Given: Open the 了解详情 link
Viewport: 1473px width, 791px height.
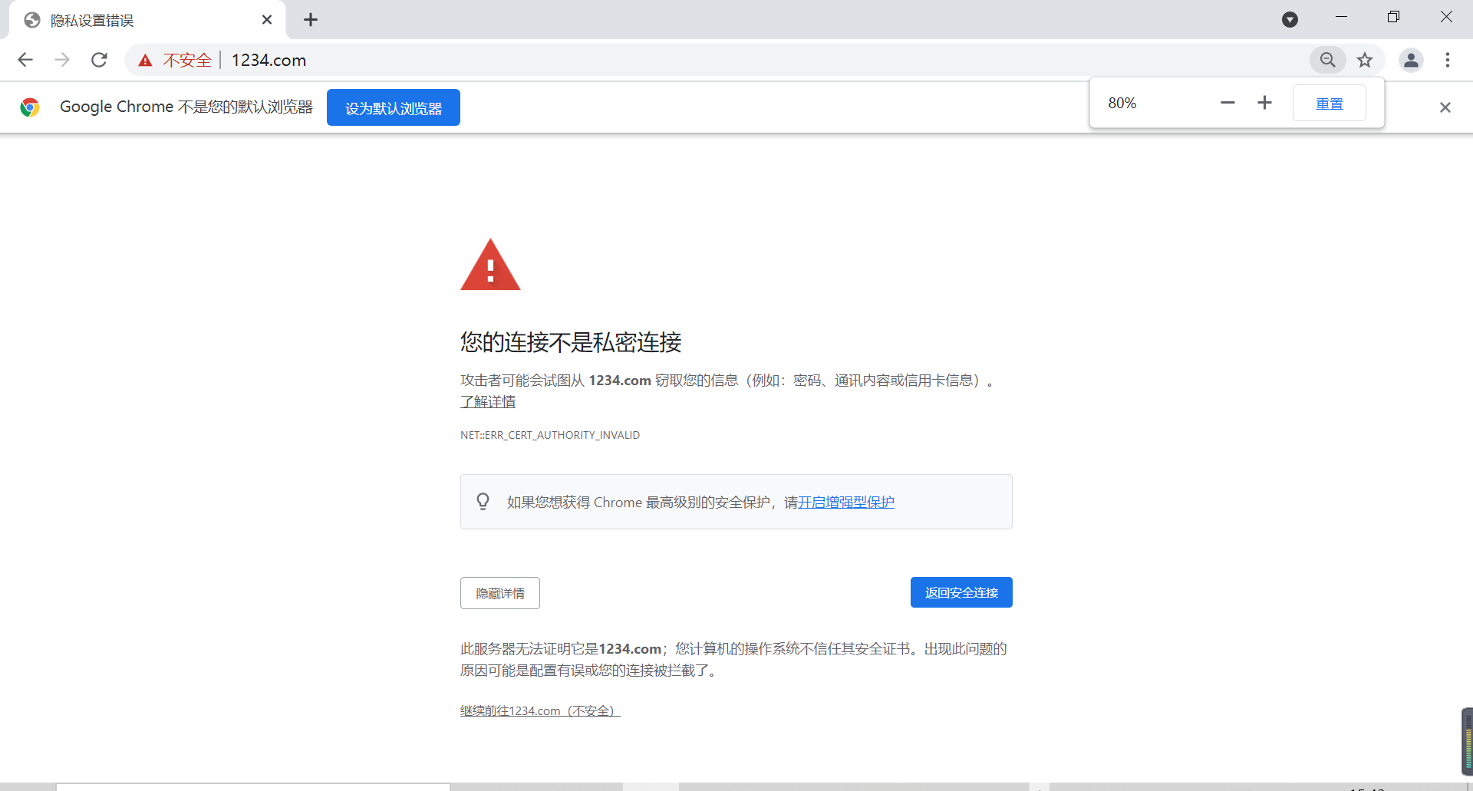Looking at the screenshot, I should point(488,402).
